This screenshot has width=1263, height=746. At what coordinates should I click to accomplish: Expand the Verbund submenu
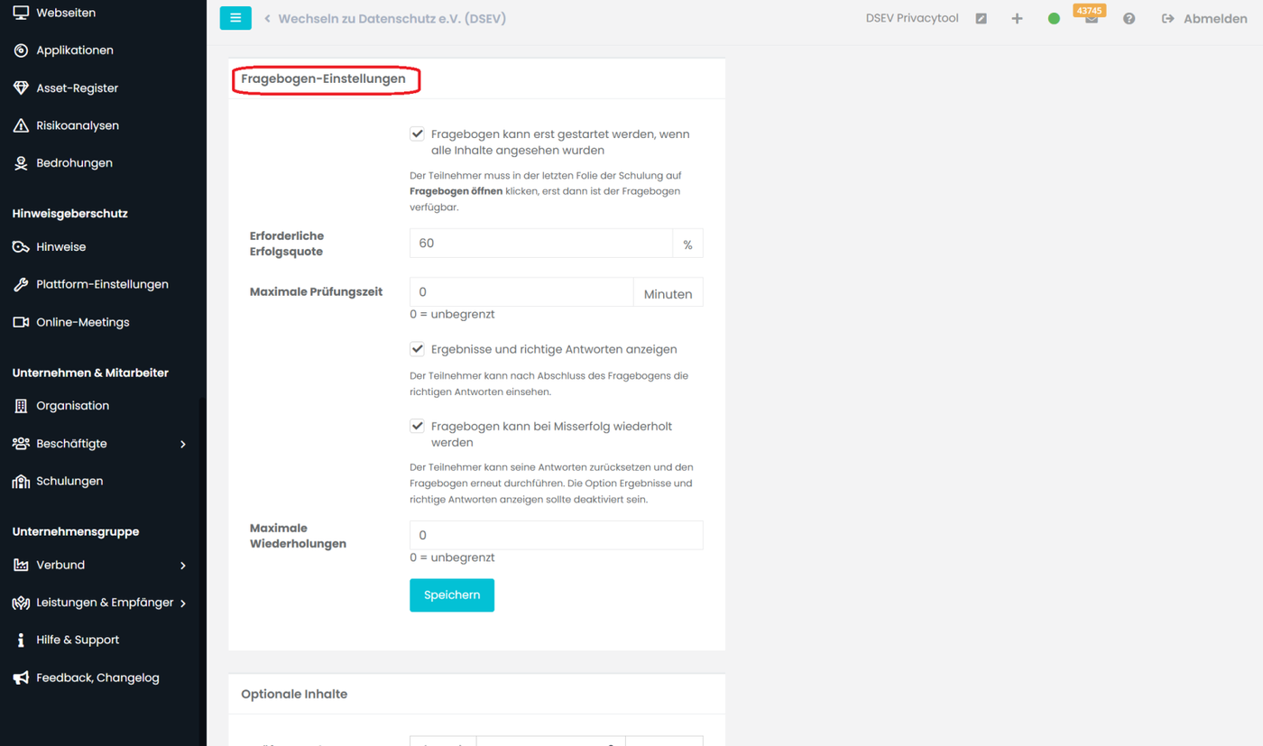point(182,566)
